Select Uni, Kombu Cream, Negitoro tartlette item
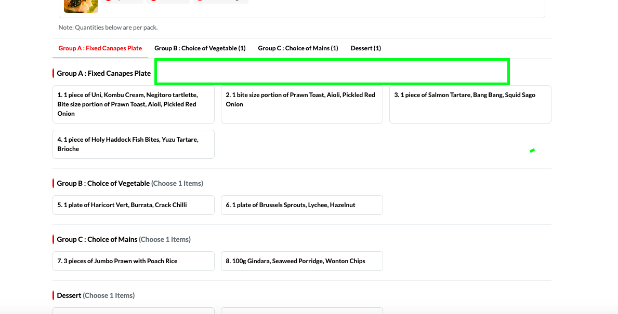 tap(133, 104)
